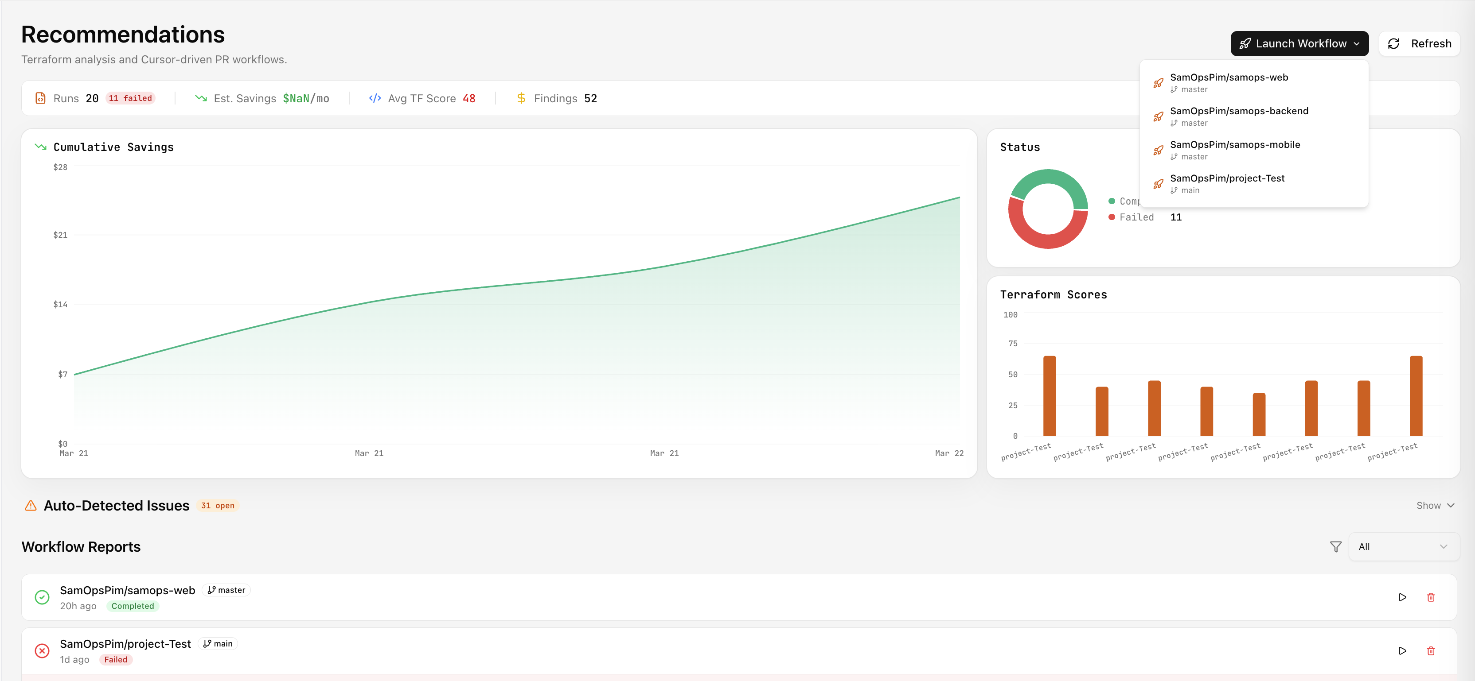
Task: Click the red failed X icon
Action: [x=42, y=651]
